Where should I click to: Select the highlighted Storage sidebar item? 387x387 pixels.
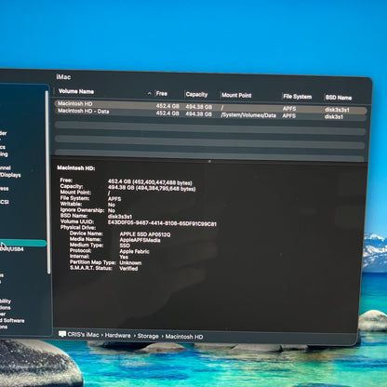23,243
